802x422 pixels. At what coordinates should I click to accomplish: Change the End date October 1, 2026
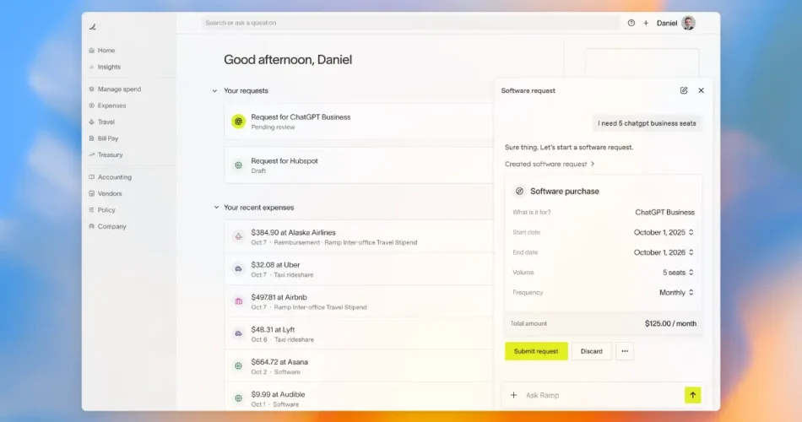pos(664,252)
